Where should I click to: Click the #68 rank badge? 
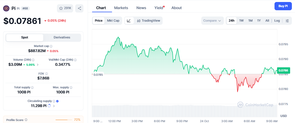(x=25, y=9)
